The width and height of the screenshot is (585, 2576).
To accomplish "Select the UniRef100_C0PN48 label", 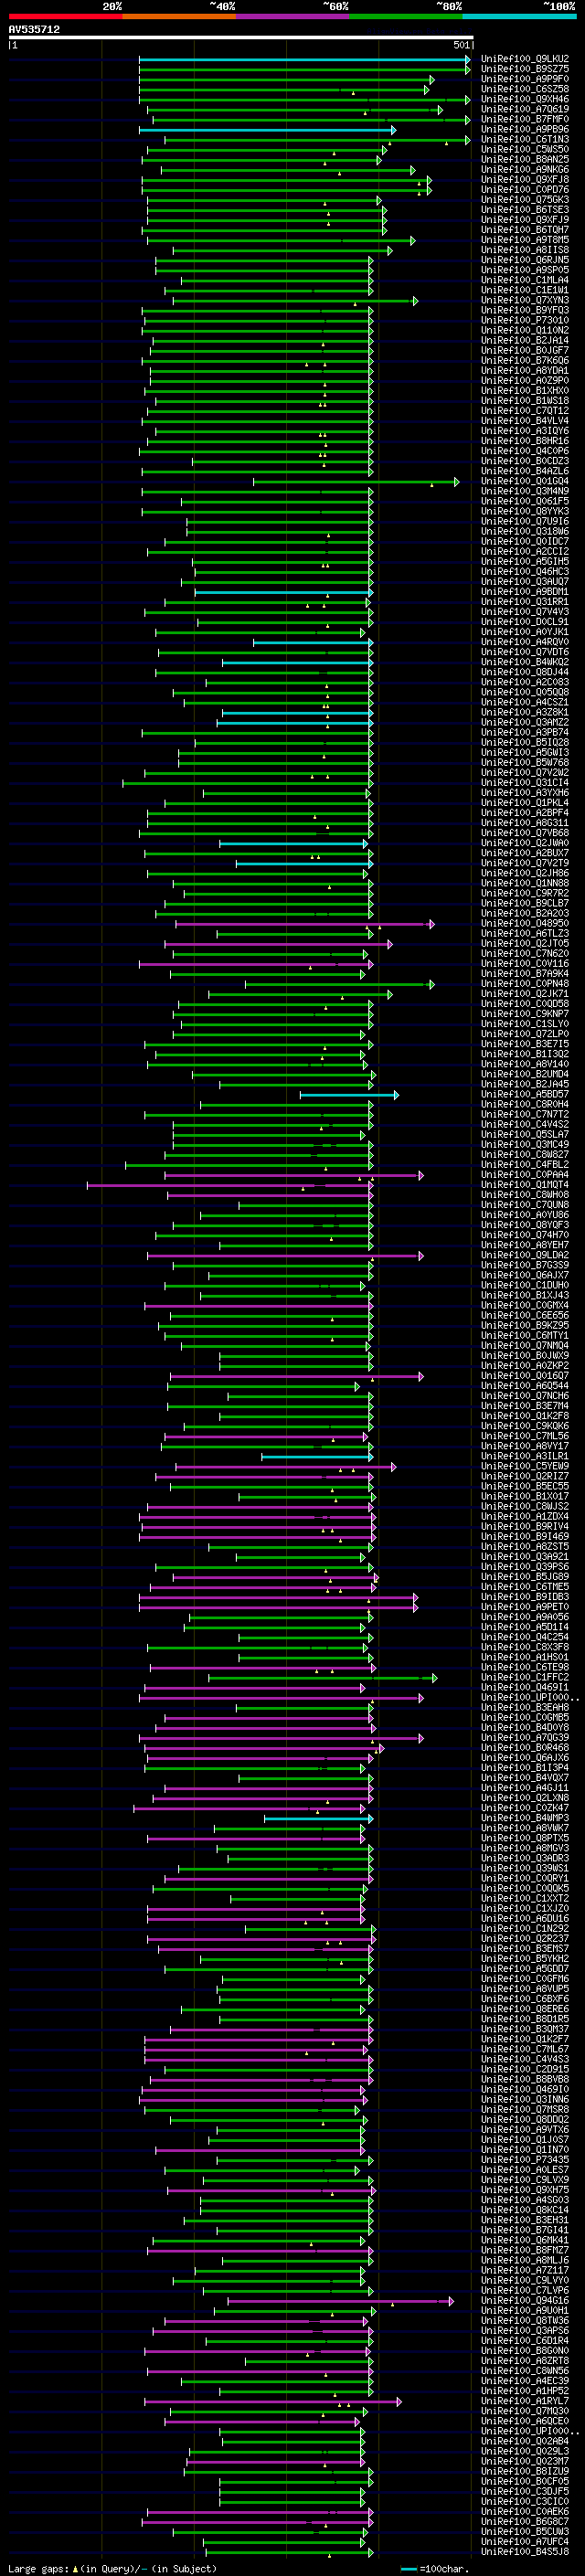I will pos(525,984).
